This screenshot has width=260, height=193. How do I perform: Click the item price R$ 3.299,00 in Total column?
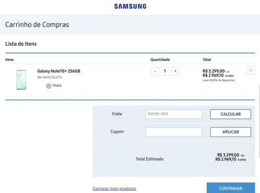click(214, 71)
